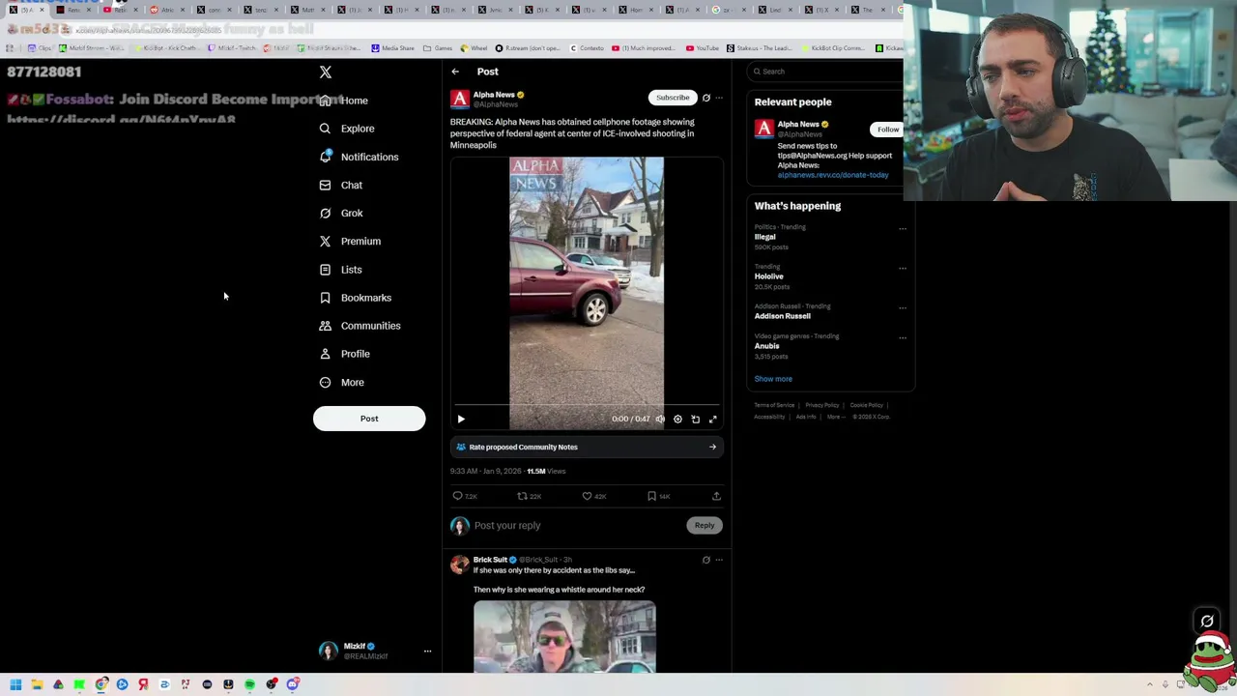Expand the video to fullscreen

(713, 420)
